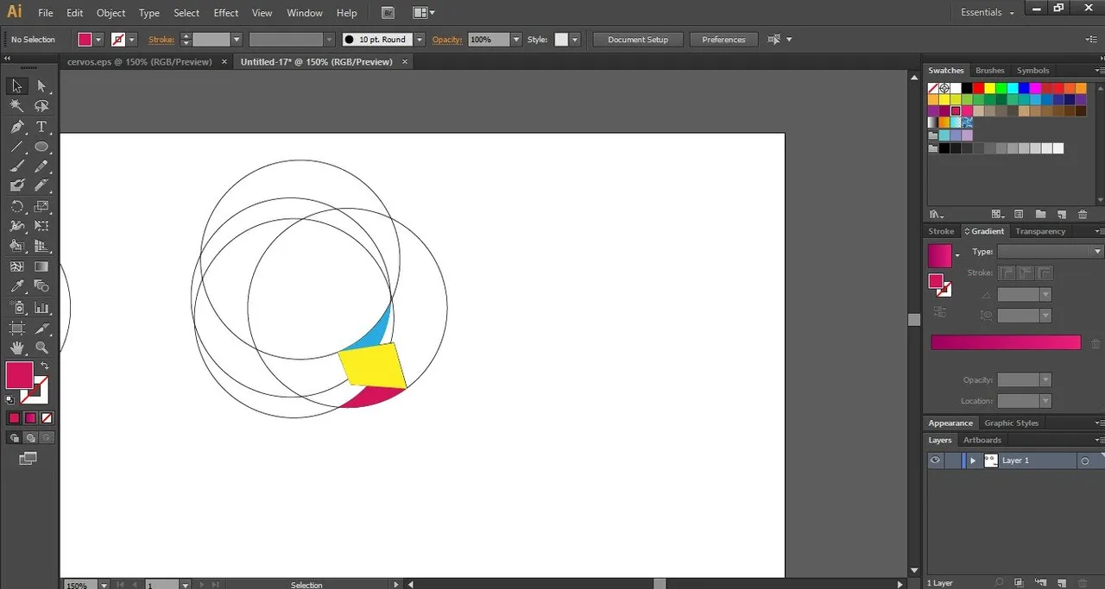Screen dimensions: 1105x589
Task: Select the Selection tool (black arrow)
Action: pos(16,85)
